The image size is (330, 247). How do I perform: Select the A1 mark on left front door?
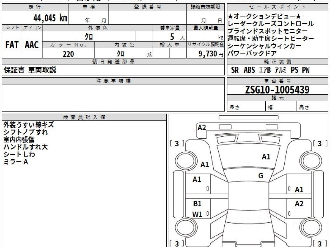pyautogui.click(x=197, y=179)
